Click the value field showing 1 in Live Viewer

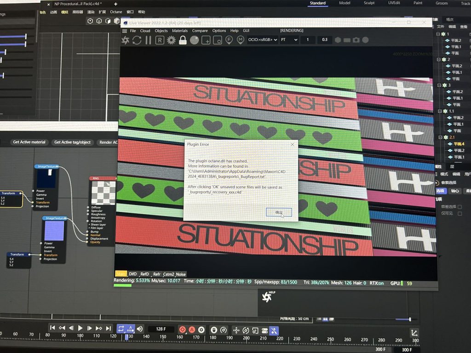pos(308,40)
